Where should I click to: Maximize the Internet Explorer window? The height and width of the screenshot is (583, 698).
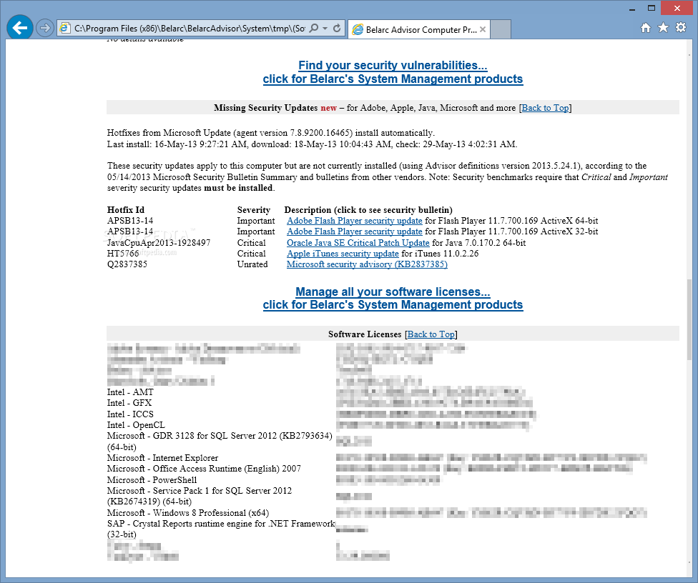point(652,8)
